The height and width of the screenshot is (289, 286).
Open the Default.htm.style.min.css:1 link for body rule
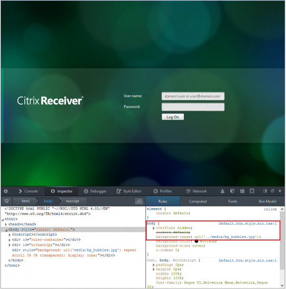pyautogui.click(x=247, y=223)
